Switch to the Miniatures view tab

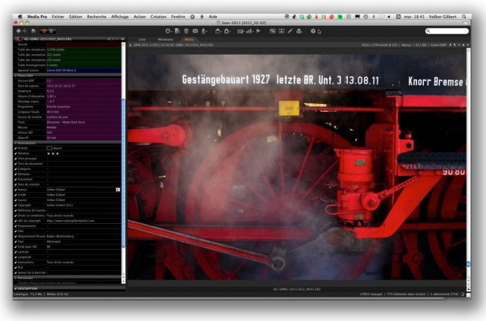point(165,39)
